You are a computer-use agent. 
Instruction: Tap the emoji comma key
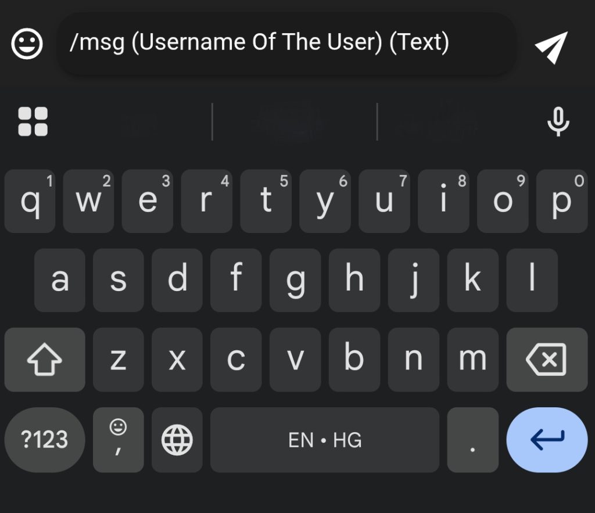click(118, 440)
